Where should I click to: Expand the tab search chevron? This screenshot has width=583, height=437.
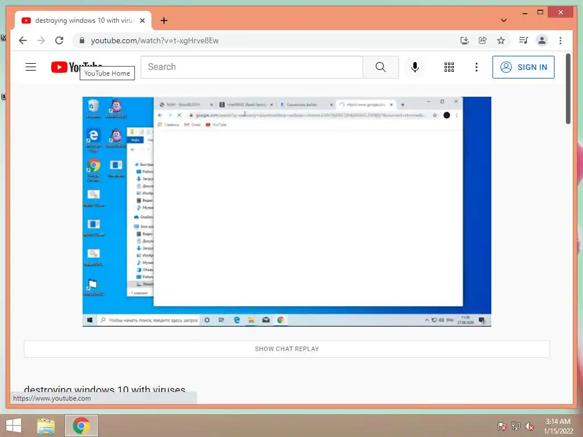(x=503, y=20)
